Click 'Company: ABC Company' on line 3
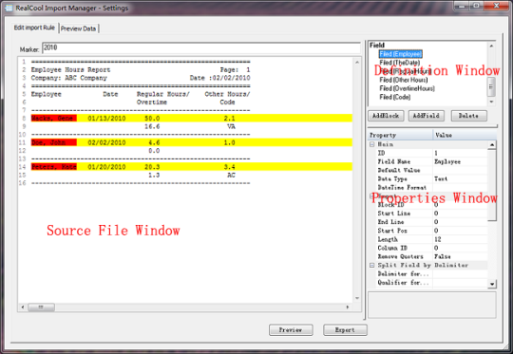 click(69, 78)
